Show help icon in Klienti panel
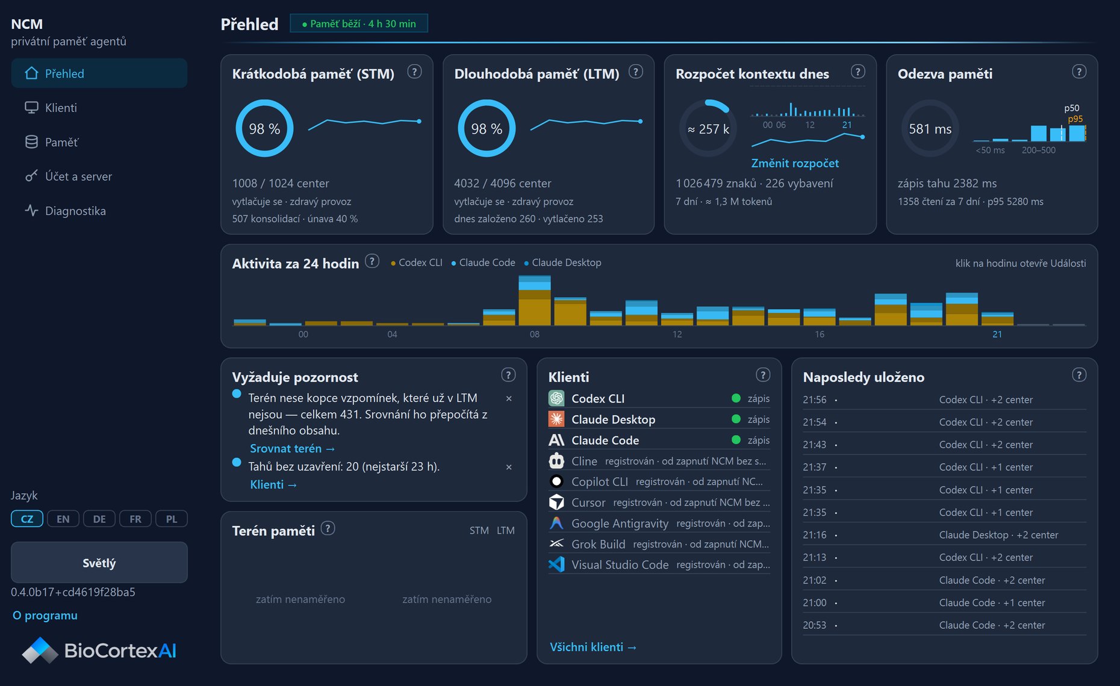1120x686 pixels. coord(763,375)
